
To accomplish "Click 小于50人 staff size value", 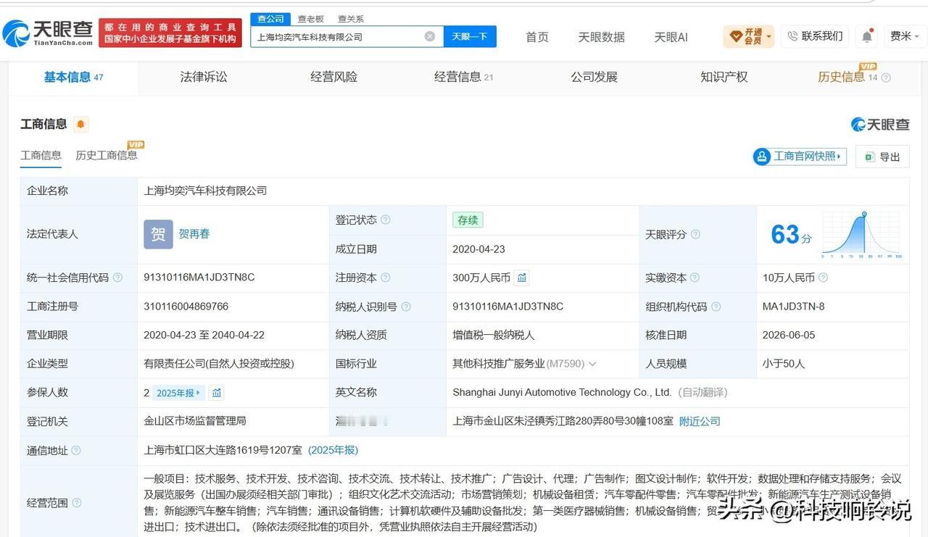I will point(784,364).
